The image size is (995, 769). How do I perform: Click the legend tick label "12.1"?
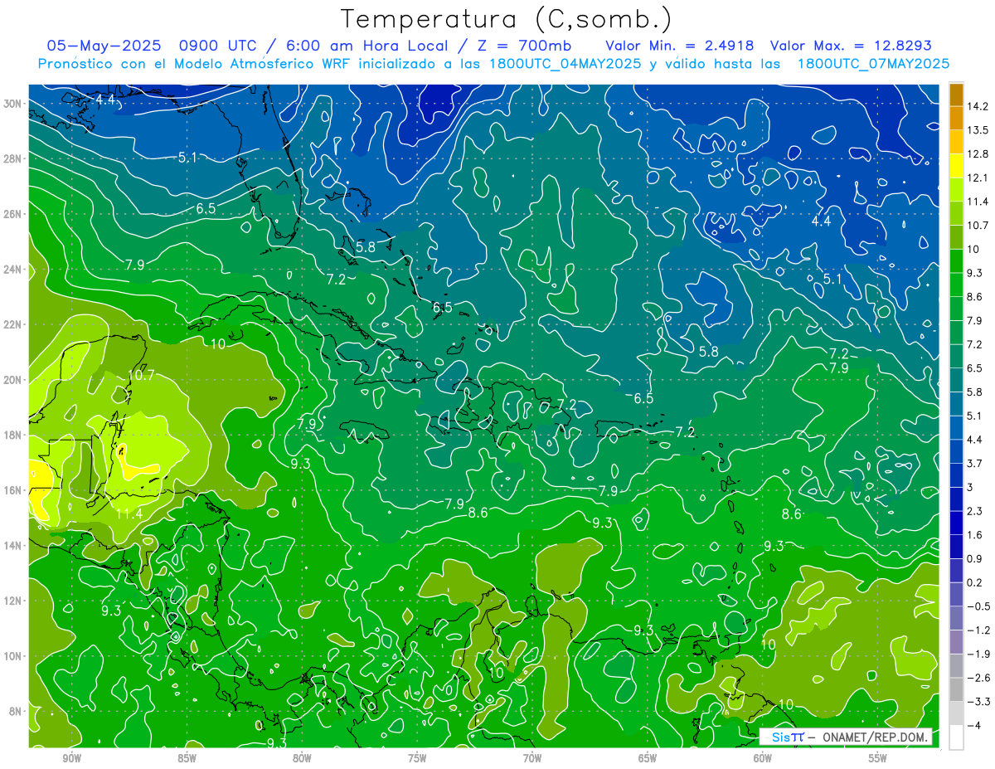pyautogui.click(x=978, y=178)
